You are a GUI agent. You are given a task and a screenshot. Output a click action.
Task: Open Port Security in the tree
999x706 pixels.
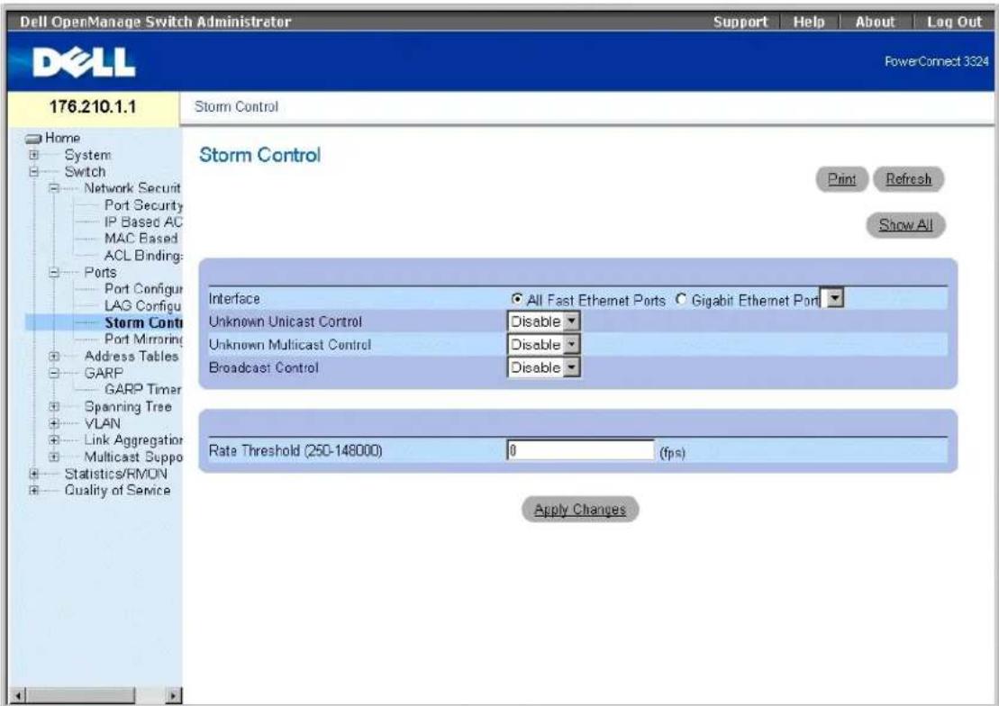click(143, 205)
